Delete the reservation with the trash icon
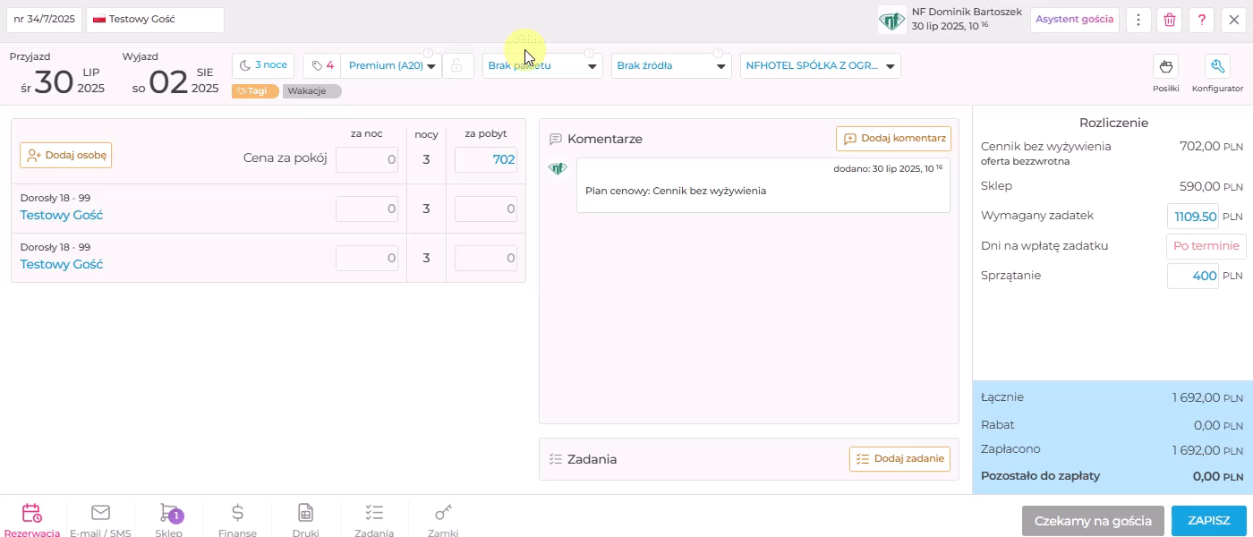Screen dimensions: 1253x537 click(x=1170, y=20)
